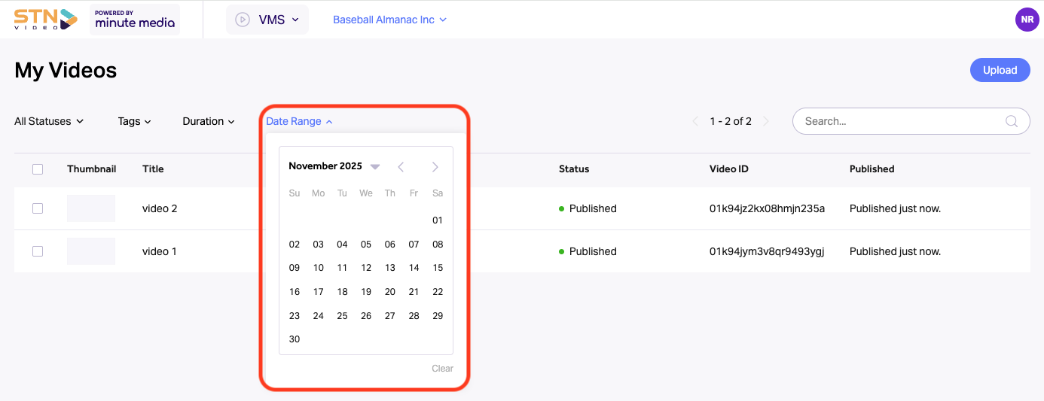Click the My Videos heading
This screenshot has width=1044, height=401.
tap(66, 71)
